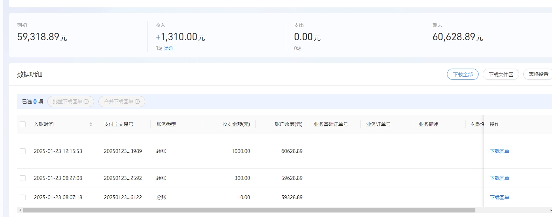Click the 期初 balance 59,318.89元
The image size is (552, 217).
(42, 37)
